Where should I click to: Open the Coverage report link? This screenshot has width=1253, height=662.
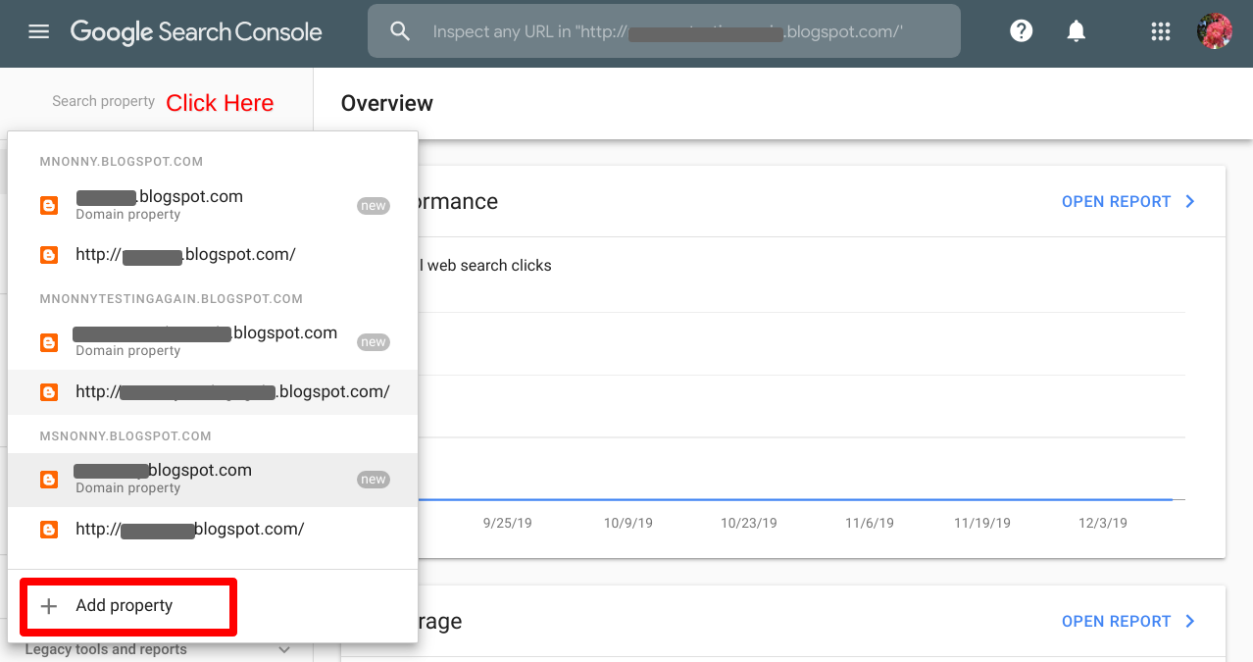coord(1116,621)
